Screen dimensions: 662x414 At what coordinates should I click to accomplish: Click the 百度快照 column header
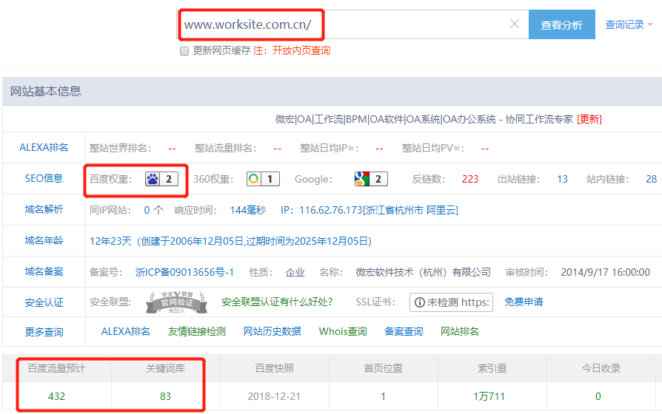coord(275,368)
